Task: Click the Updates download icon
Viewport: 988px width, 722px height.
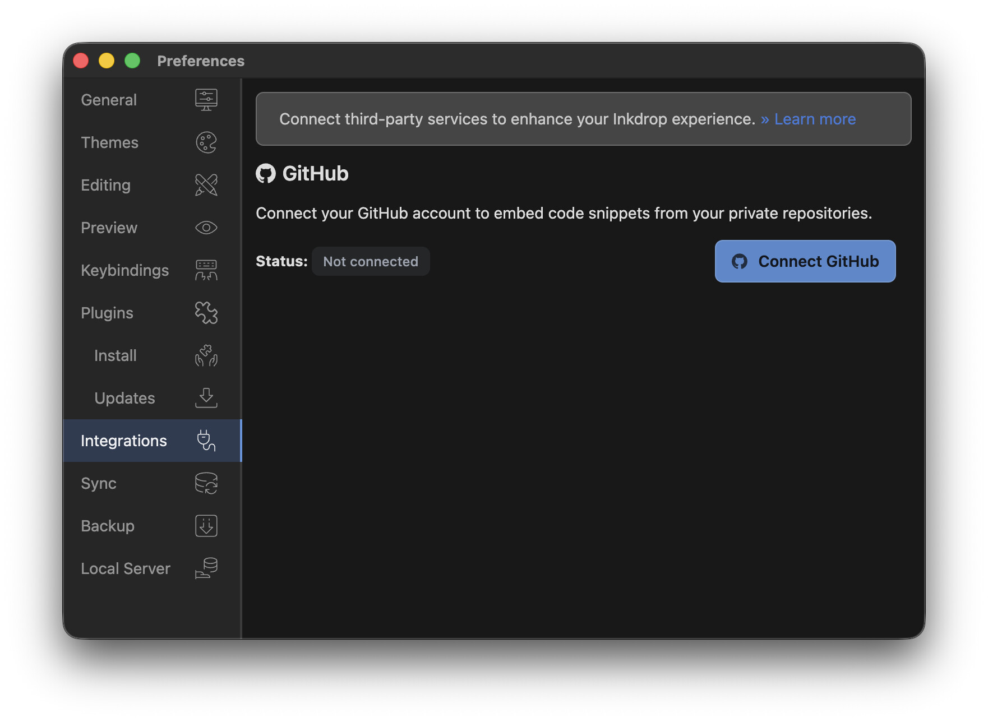Action: coord(206,398)
